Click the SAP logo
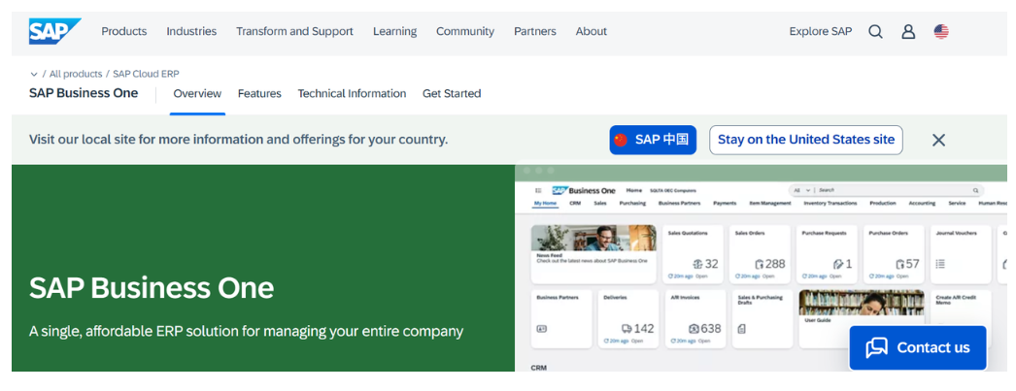The image size is (1016, 391). (x=54, y=31)
